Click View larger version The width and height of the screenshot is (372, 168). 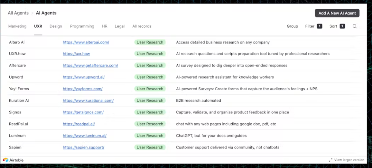349,160
